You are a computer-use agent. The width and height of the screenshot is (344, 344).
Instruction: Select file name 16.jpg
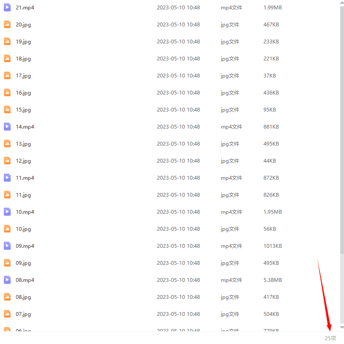[x=23, y=93]
